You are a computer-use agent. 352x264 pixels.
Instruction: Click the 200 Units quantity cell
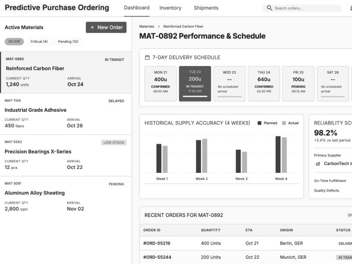point(211,257)
